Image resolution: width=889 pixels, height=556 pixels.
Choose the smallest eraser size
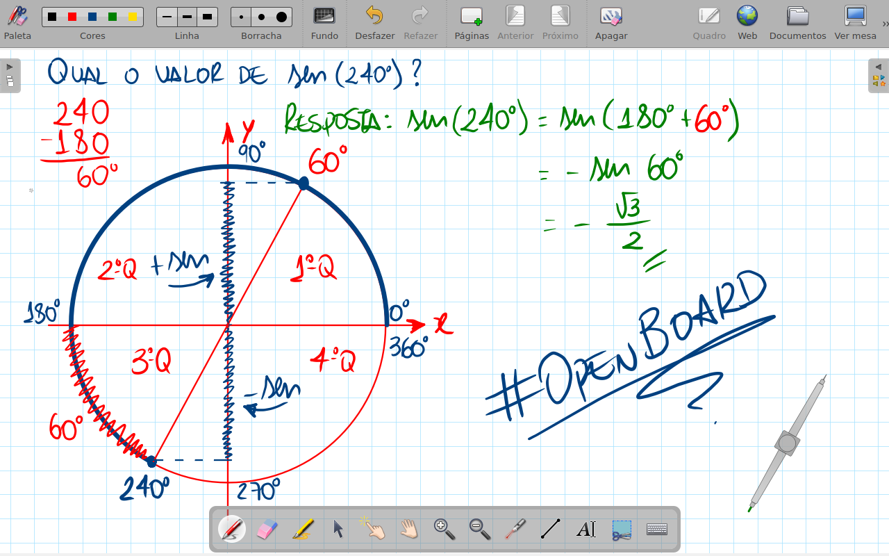click(x=241, y=17)
